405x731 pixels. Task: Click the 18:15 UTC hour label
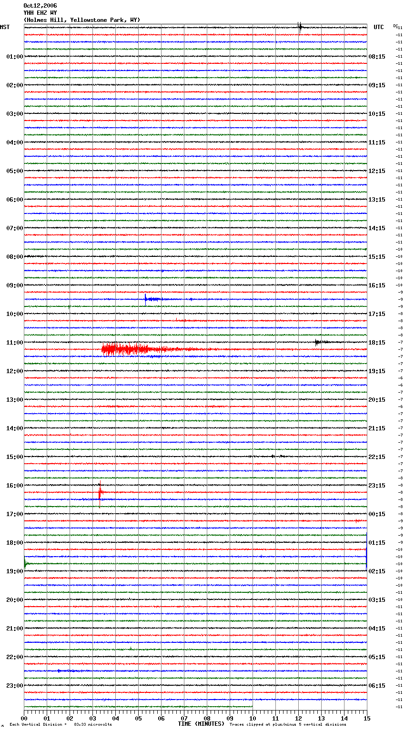click(377, 343)
